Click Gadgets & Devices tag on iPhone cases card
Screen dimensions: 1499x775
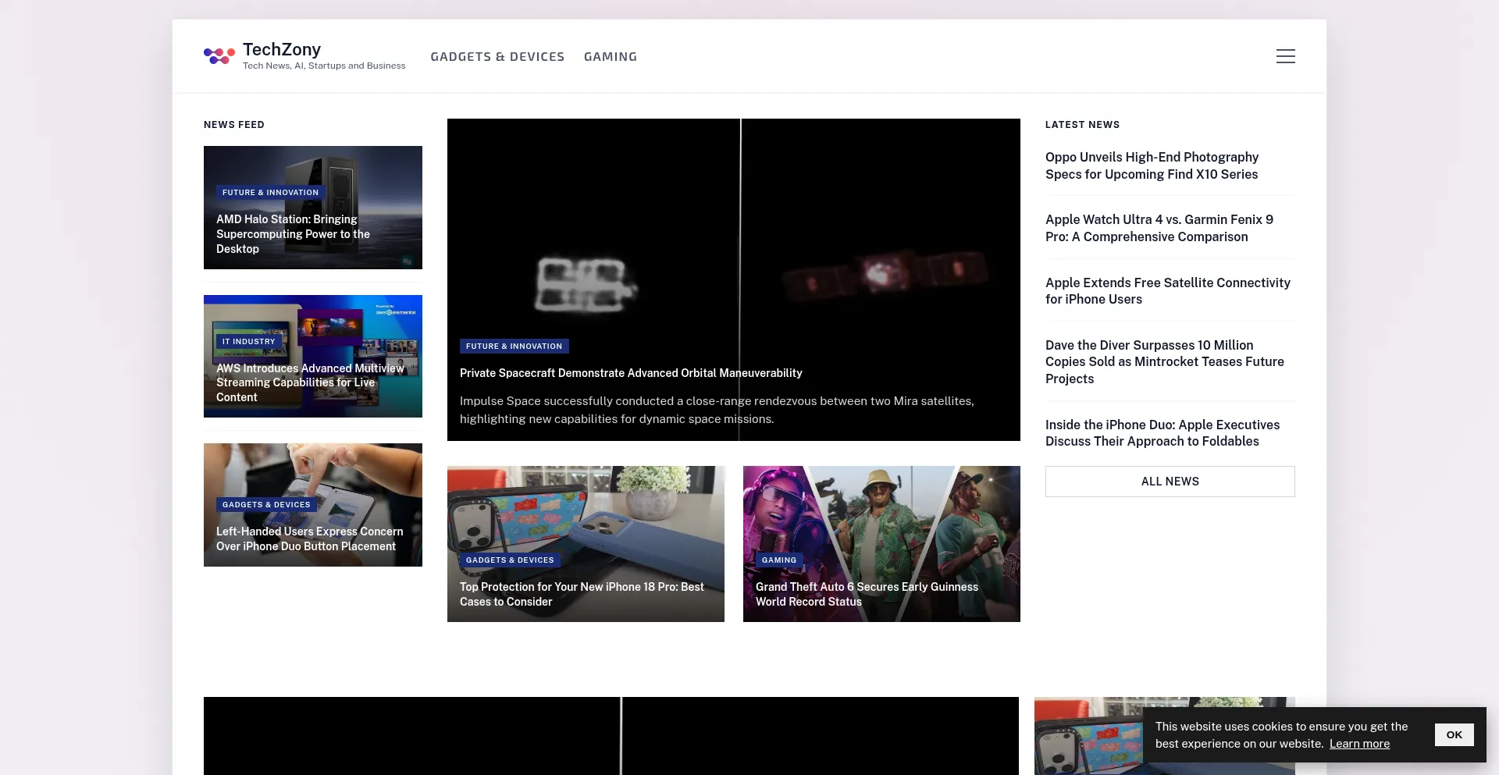point(510,560)
